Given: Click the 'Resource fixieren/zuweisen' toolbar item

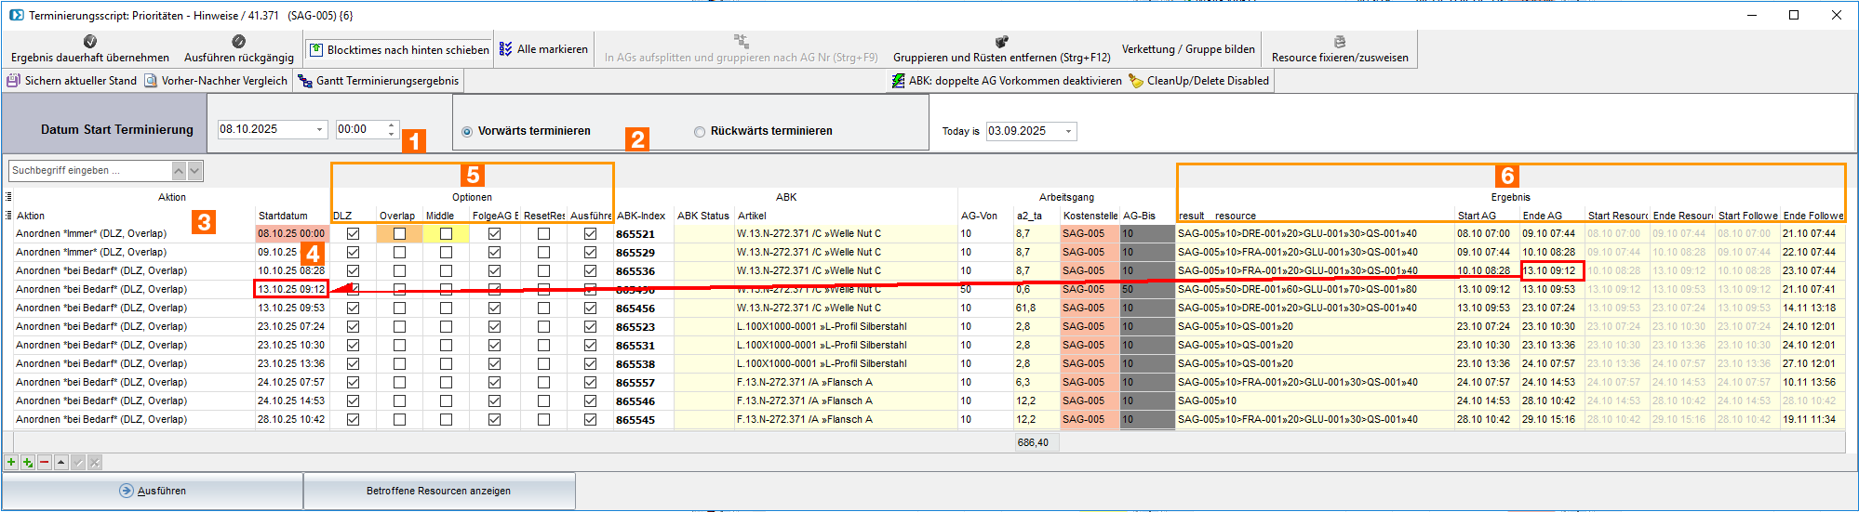Looking at the screenshot, I should tap(1339, 49).
